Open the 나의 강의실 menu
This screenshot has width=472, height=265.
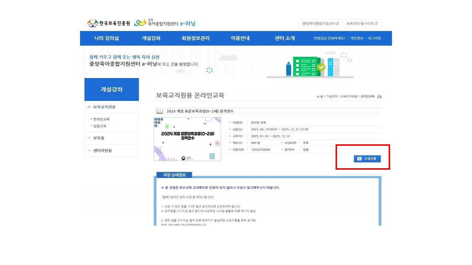point(107,38)
